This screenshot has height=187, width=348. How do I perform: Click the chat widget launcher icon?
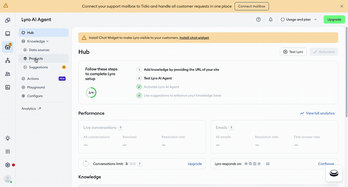334,173
